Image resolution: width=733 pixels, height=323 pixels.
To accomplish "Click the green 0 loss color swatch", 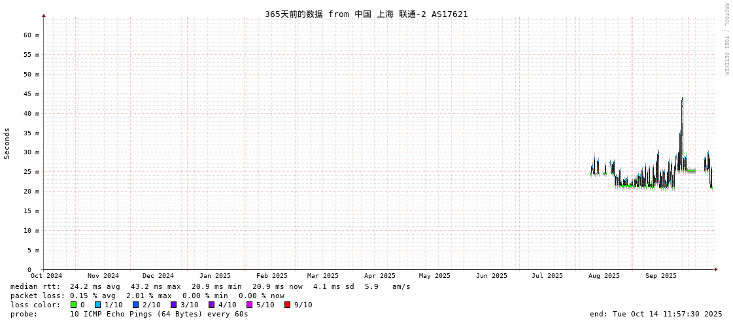I will tap(74, 305).
